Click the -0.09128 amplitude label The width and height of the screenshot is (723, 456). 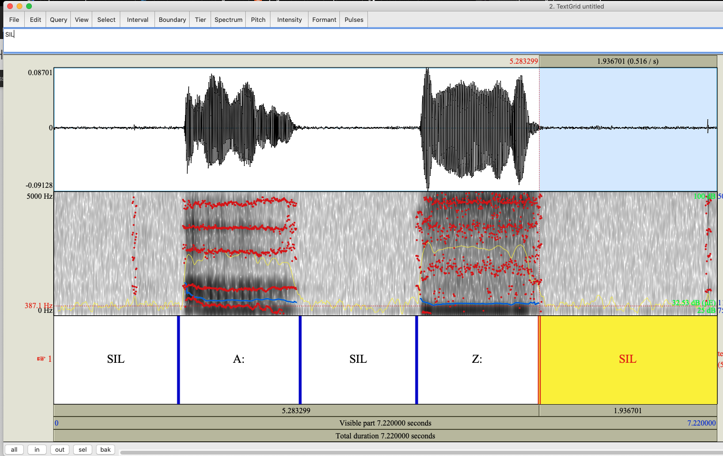pyautogui.click(x=39, y=185)
